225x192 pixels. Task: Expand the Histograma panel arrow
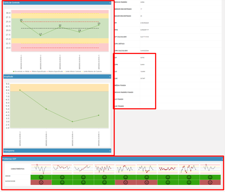click(x=110, y=151)
